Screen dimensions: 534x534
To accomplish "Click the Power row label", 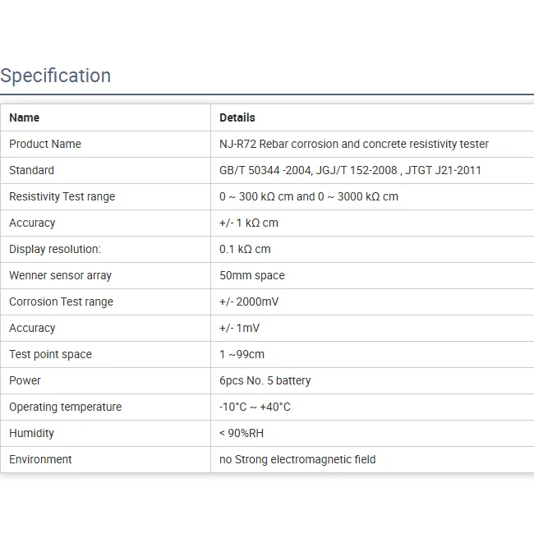I will click(25, 380).
